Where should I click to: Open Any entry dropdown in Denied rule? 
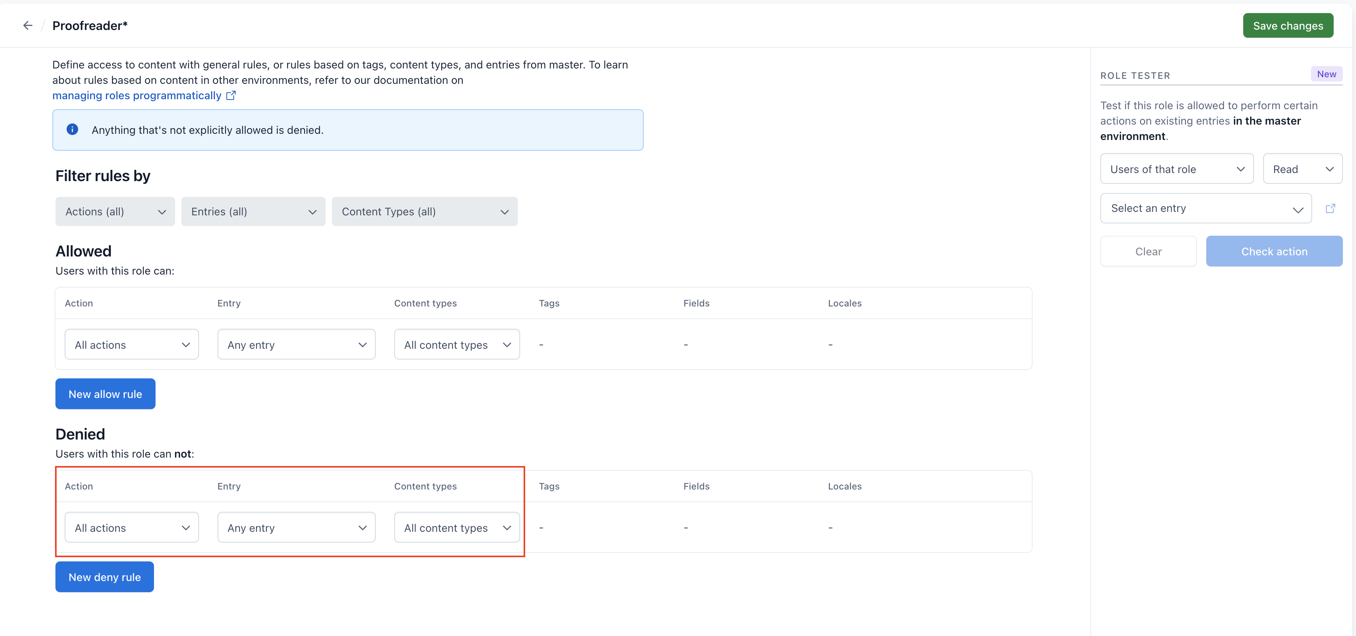[x=296, y=527]
